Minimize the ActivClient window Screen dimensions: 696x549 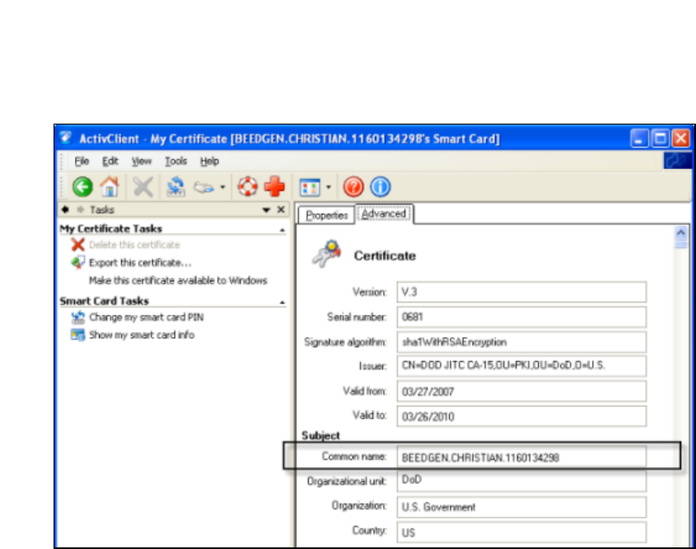point(638,138)
